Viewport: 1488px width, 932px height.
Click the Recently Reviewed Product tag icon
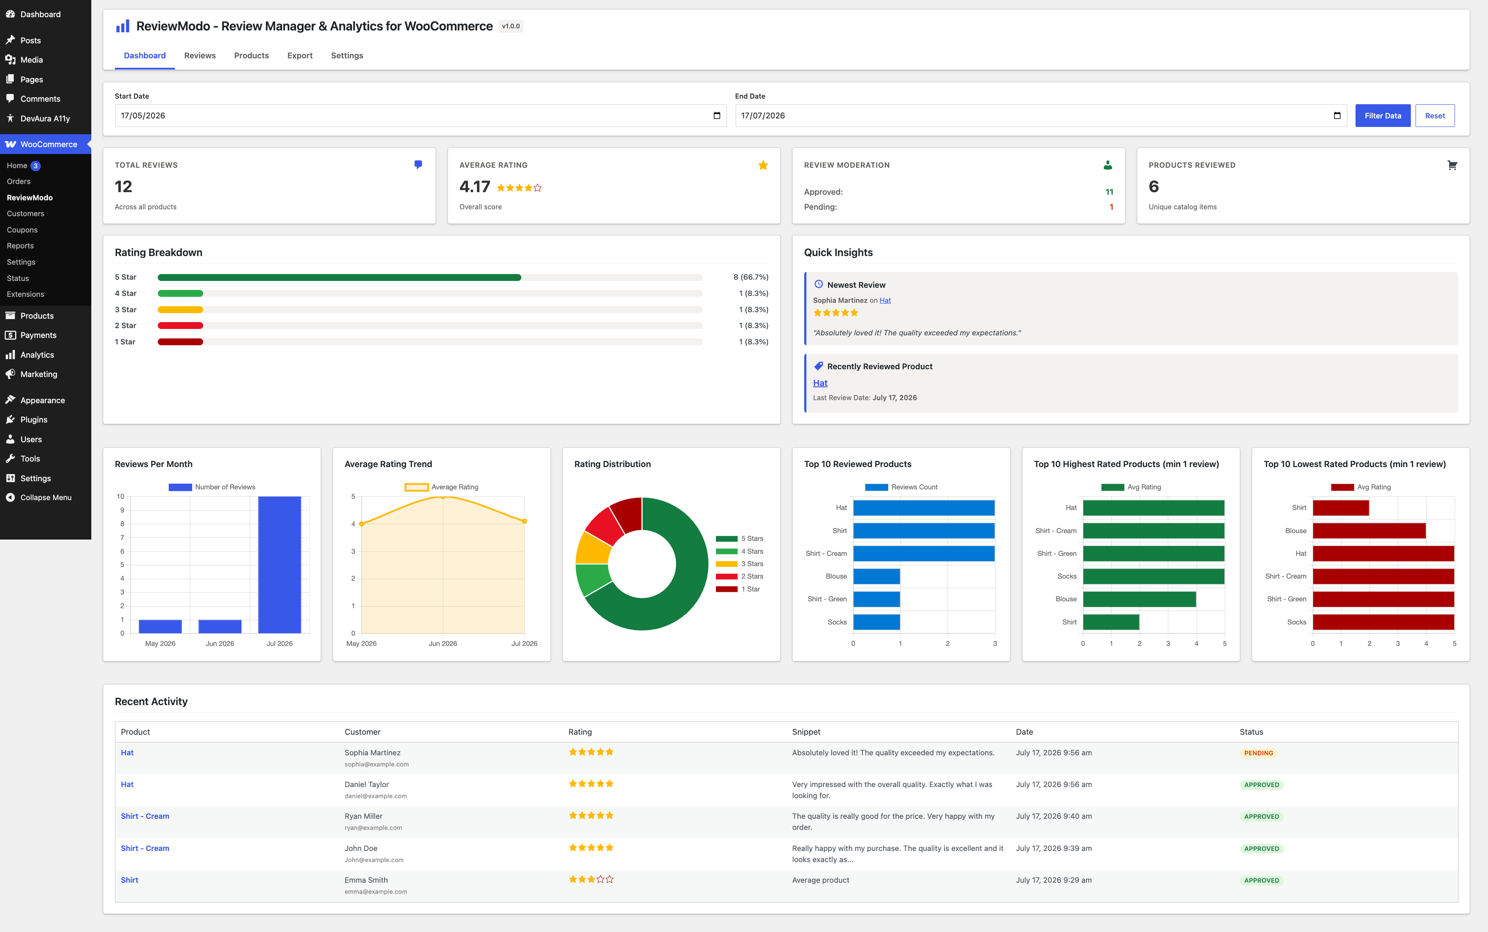(x=819, y=365)
